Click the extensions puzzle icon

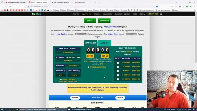(x=183, y=6)
